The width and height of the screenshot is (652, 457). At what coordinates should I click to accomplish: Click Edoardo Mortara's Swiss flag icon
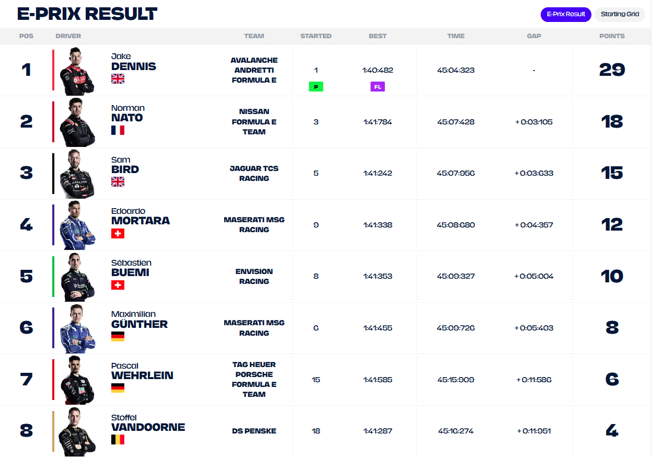118,233
